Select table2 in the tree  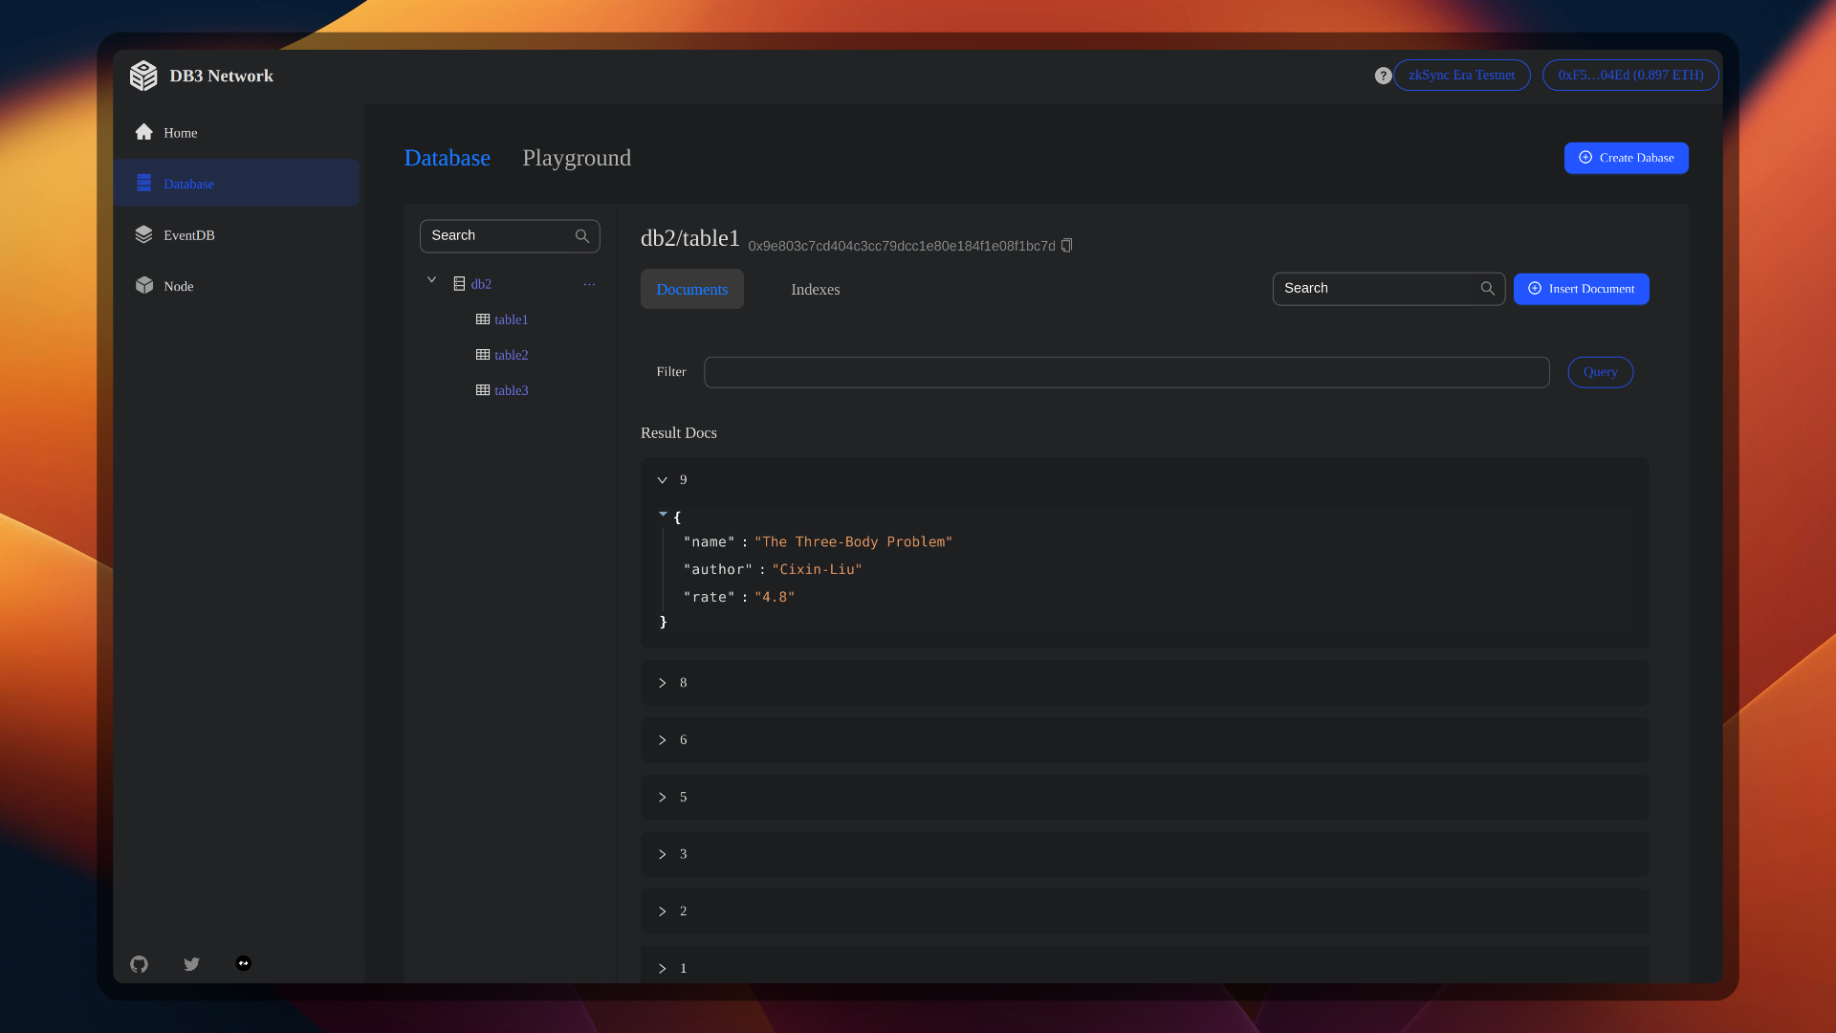[x=511, y=355]
